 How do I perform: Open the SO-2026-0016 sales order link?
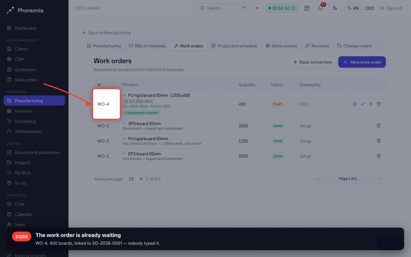point(139,101)
